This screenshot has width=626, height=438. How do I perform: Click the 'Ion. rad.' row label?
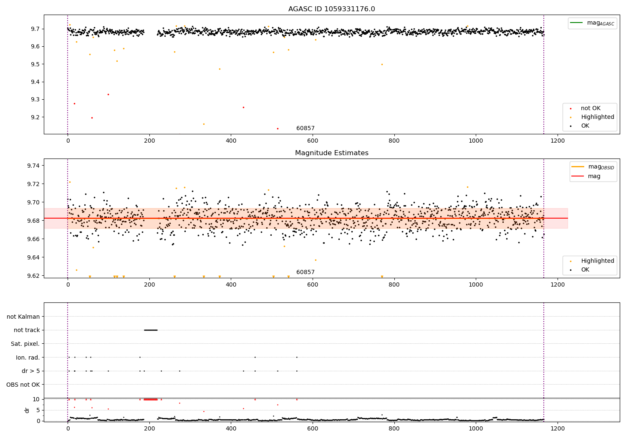click(x=28, y=357)
